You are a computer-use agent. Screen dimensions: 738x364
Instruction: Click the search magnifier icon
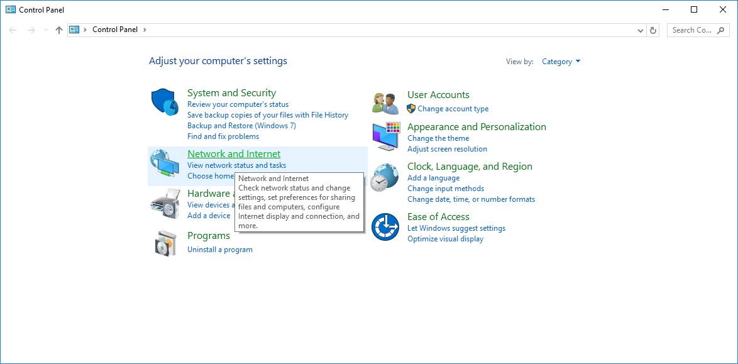[x=720, y=30]
